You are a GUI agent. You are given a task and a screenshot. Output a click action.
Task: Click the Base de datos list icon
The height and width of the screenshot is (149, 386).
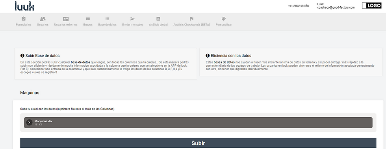pos(107,19)
